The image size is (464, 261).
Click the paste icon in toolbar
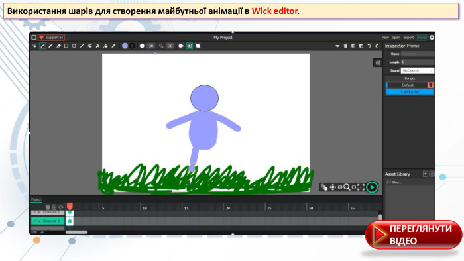[361, 46]
